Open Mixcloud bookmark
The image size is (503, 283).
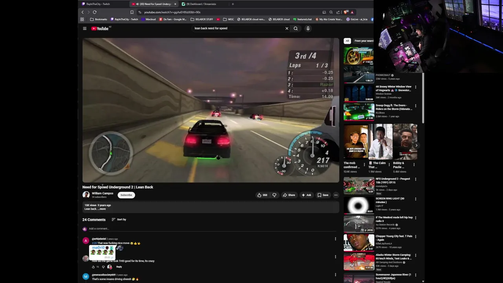click(x=149, y=19)
